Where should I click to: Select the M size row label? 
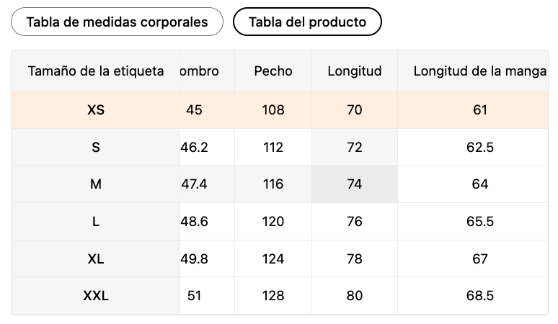(96, 184)
